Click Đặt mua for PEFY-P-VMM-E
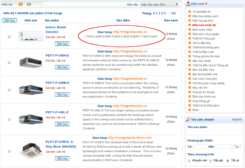This screenshot has height=168, width=245. tap(62, 94)
